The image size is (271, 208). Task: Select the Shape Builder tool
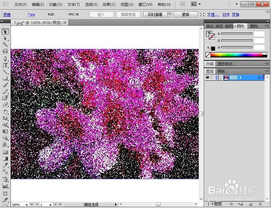[5, 138]
